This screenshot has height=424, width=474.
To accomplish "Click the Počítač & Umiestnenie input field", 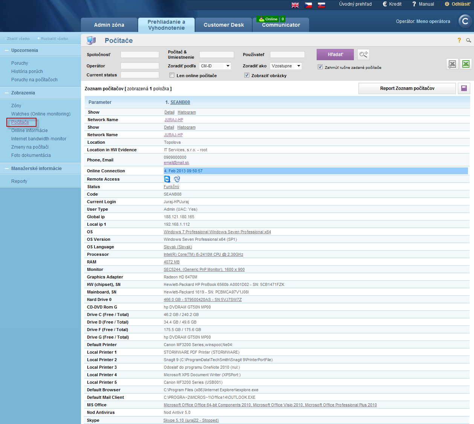I will 216,55.
